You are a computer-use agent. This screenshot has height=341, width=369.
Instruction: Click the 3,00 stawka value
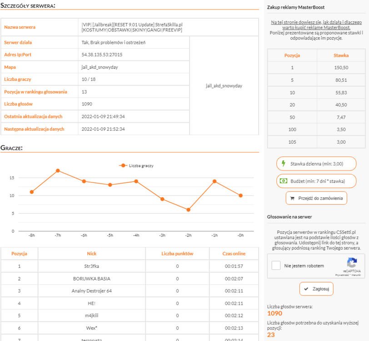pyautogui.click(x=341, y=142)
